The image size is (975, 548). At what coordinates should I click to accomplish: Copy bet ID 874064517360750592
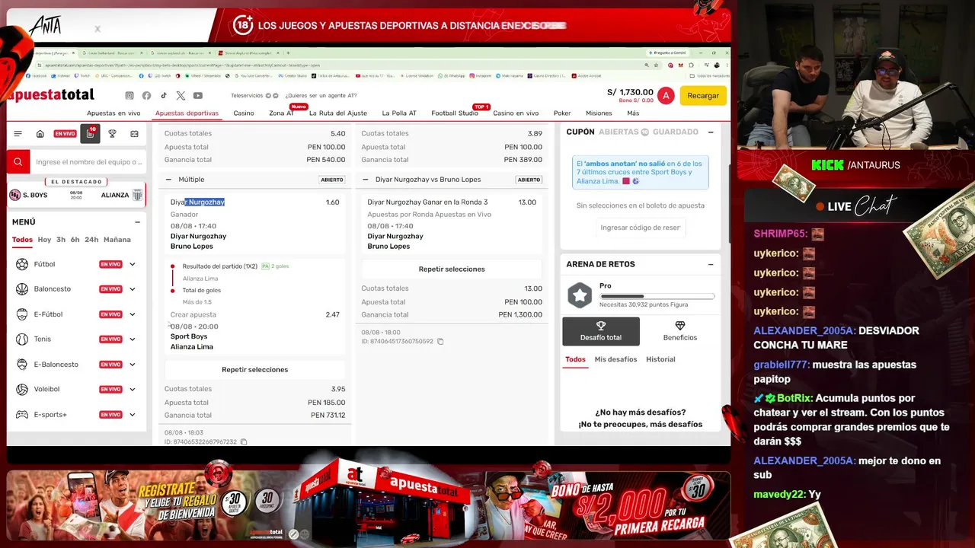(440, 342)
